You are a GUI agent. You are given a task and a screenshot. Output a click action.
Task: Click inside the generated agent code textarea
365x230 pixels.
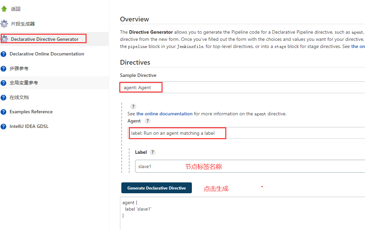[x=242, y=214]
